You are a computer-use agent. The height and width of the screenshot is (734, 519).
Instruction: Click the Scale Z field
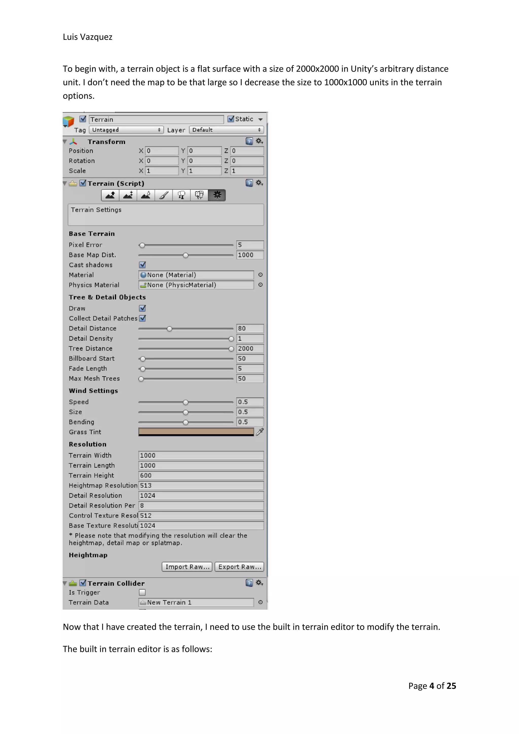point(247,171)
